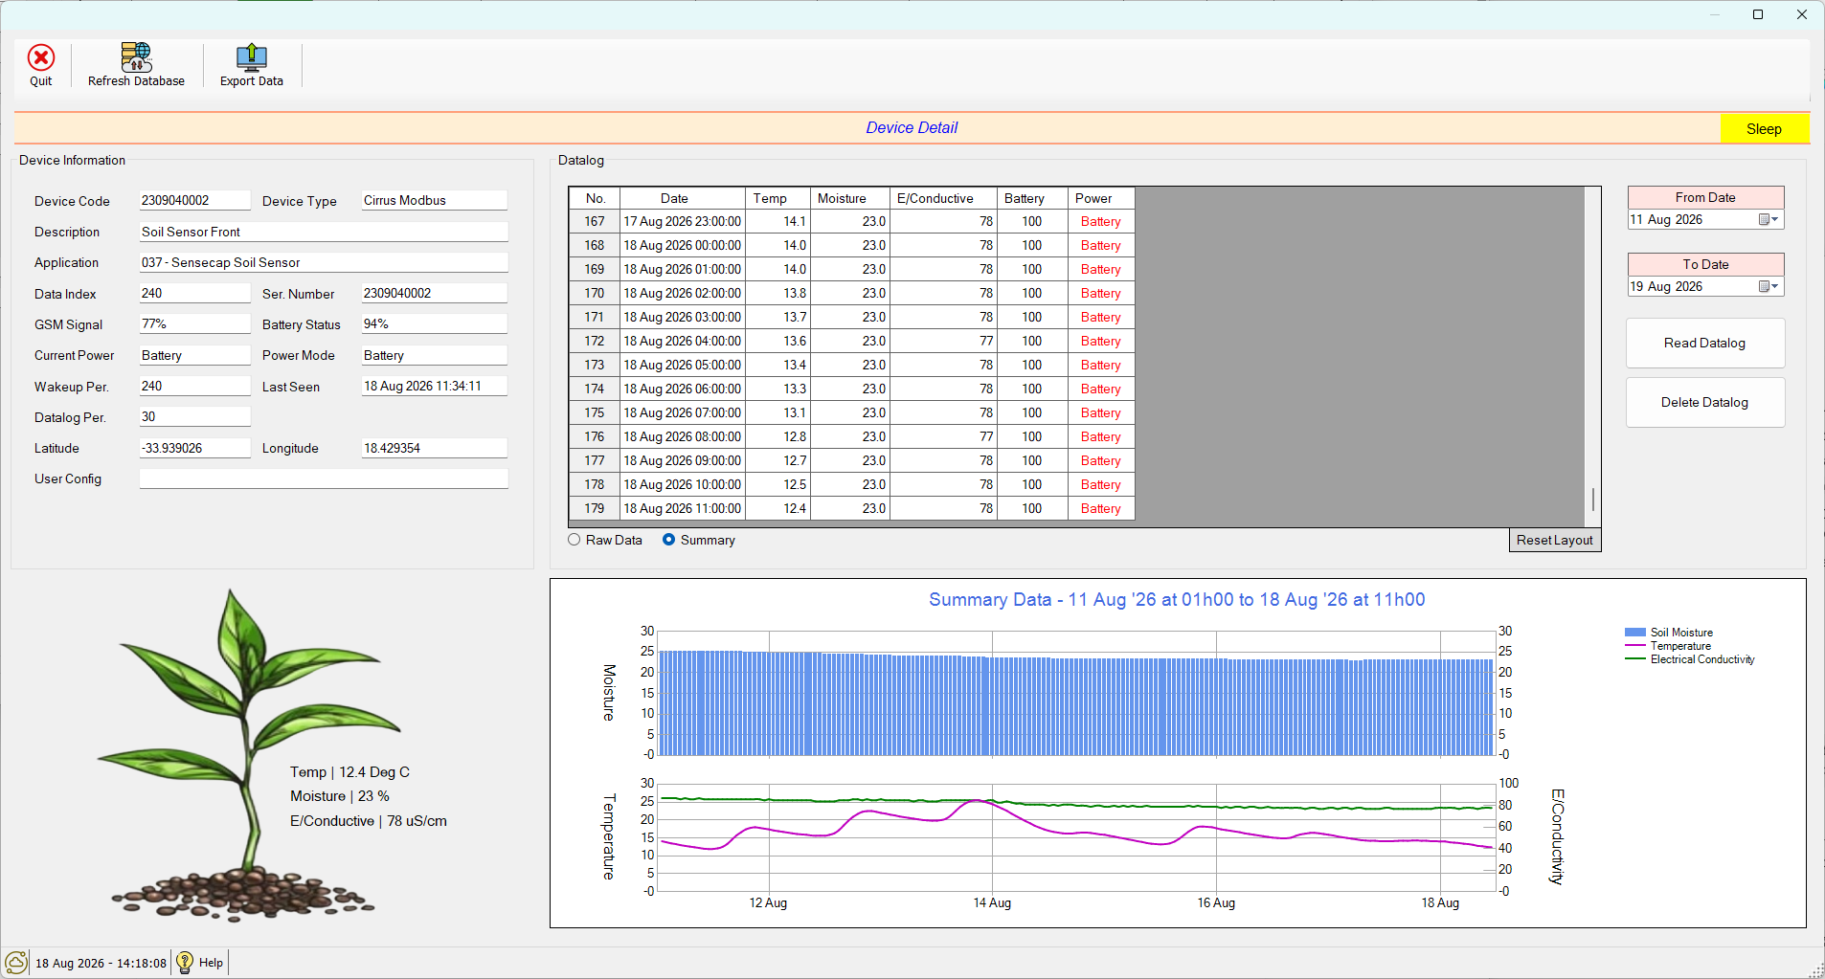Click E/Conductive value 77 in row 176
This screenshot has width=1825, height=979.
(943, 436)
